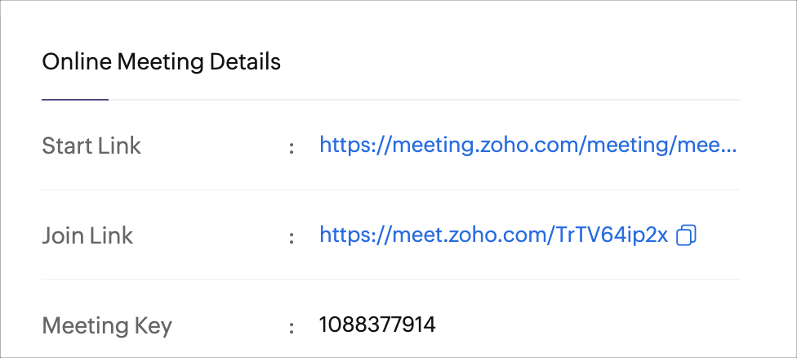This screenshot has width=797, height=358.
Task: Click the colon after Meeting Key label
Action: point(292,326)
